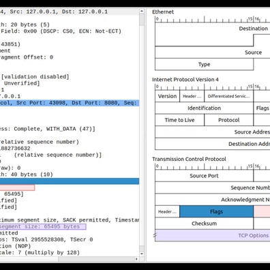
Task: Select the row ending '65495]'
Action: tap(70, 194)
